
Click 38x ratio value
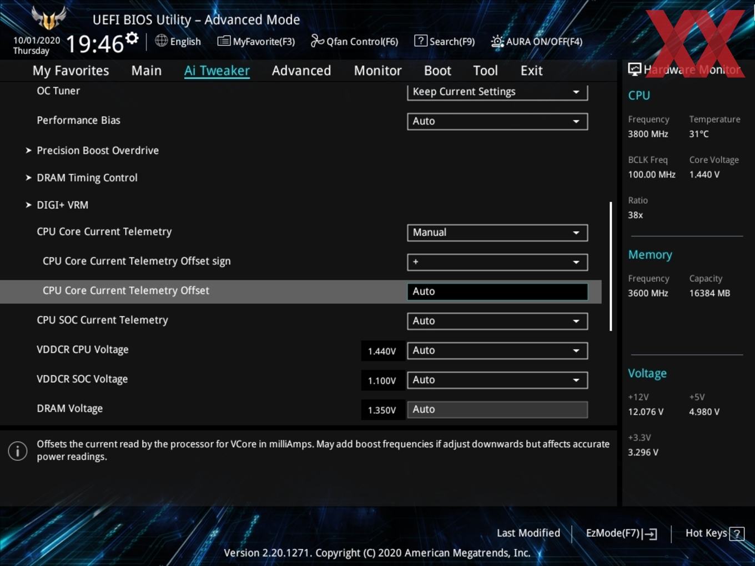(636, 215)
